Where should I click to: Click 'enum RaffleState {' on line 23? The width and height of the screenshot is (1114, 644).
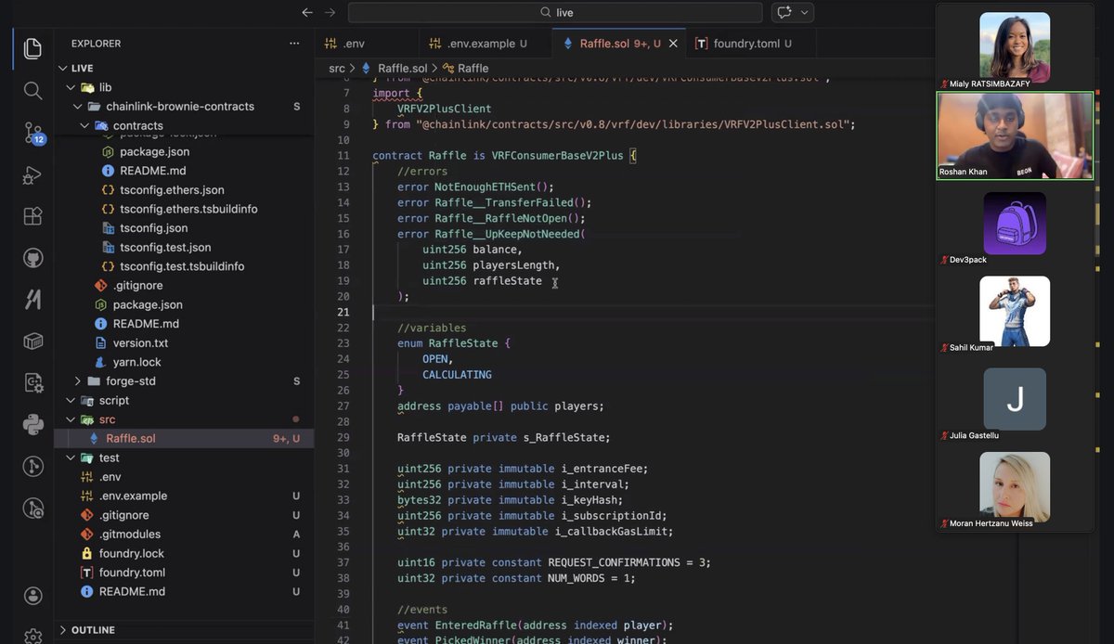tap(454, 343)
